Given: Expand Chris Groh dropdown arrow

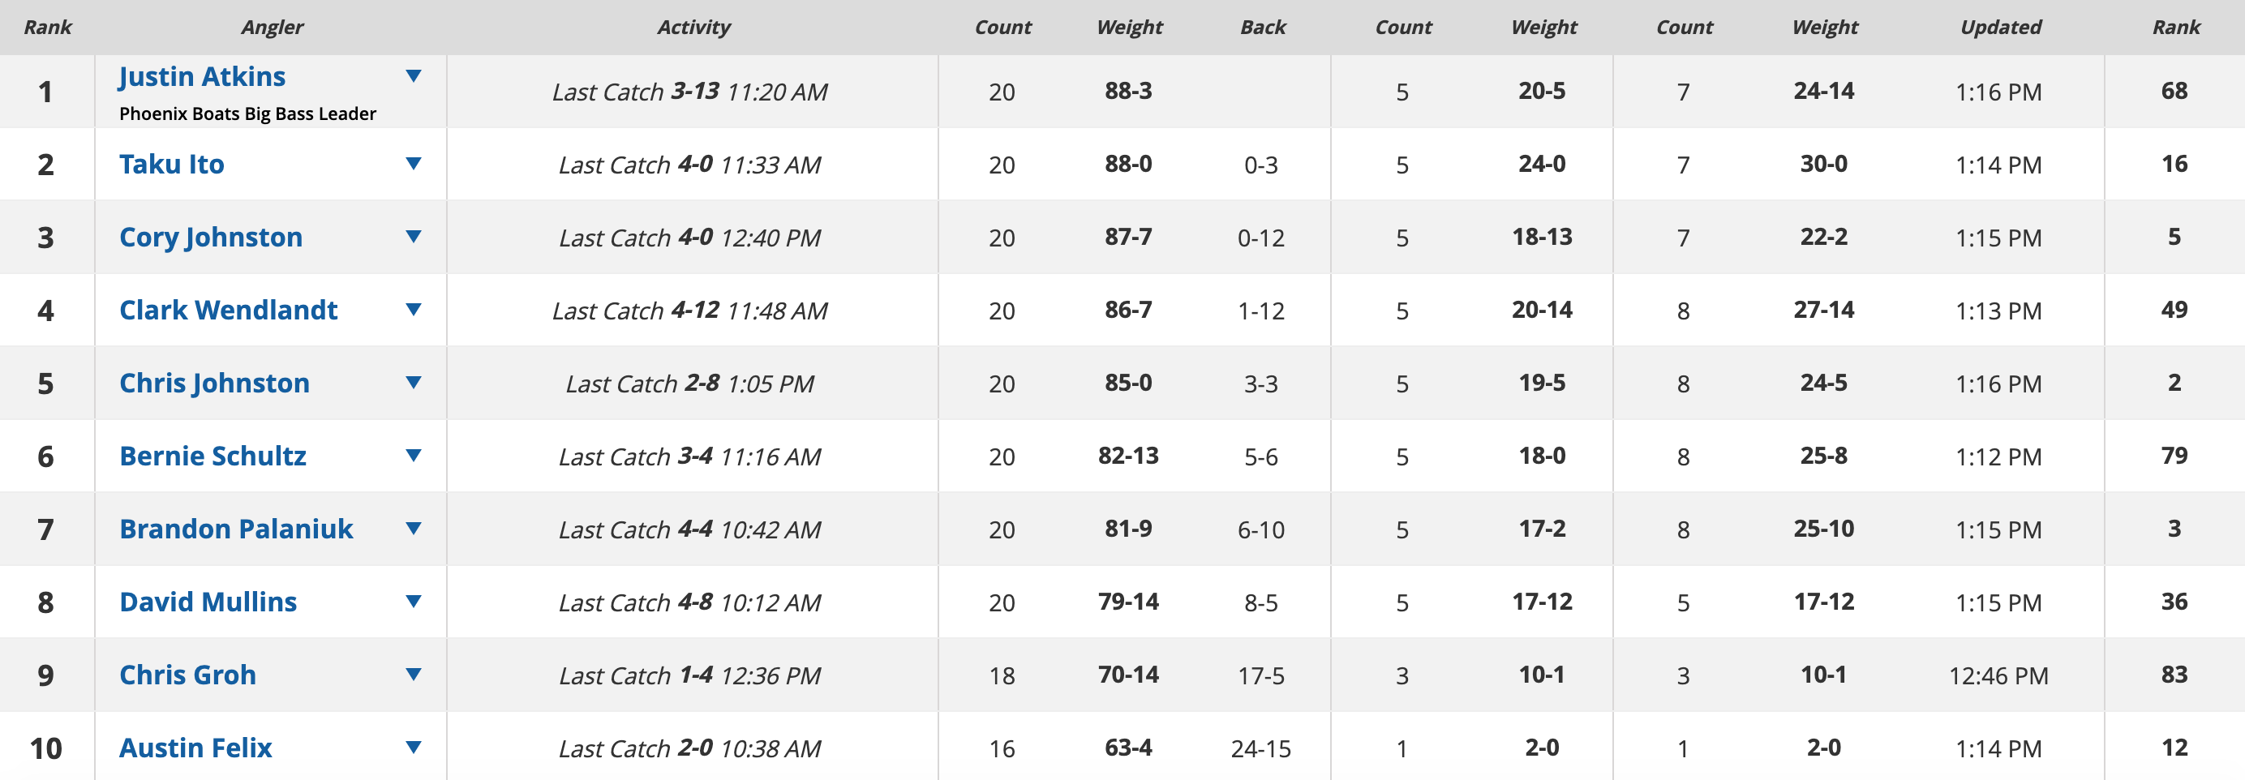Looking at the screenshot, I should tap(414, 675).
